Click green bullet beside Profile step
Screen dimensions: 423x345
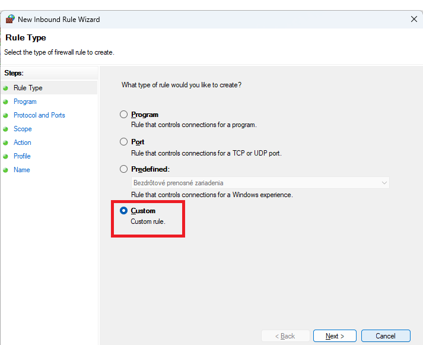(x=6, y=156)
